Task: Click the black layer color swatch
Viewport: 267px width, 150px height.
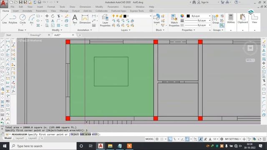Action: point(125,16)
